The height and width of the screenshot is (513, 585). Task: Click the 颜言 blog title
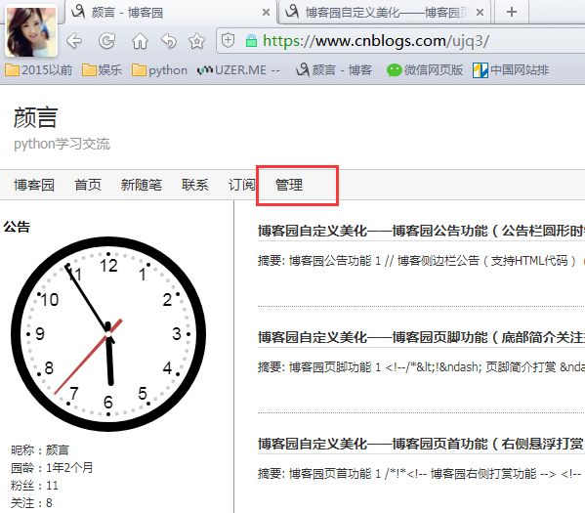pos(36,117)
